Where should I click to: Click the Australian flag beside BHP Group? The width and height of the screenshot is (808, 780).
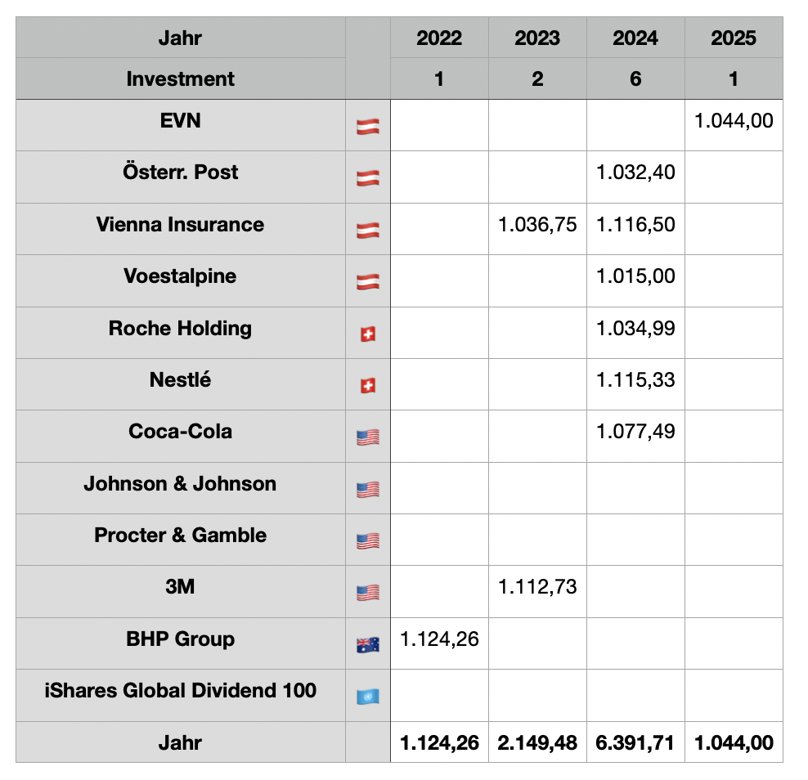coord(367,644)
